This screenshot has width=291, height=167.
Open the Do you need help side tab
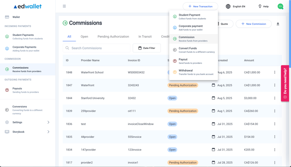coord(285,83)
